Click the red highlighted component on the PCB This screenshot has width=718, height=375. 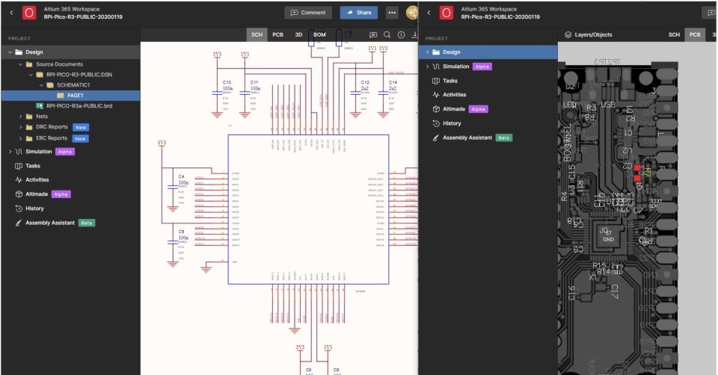pyautogui.click(x=637, y=168)
